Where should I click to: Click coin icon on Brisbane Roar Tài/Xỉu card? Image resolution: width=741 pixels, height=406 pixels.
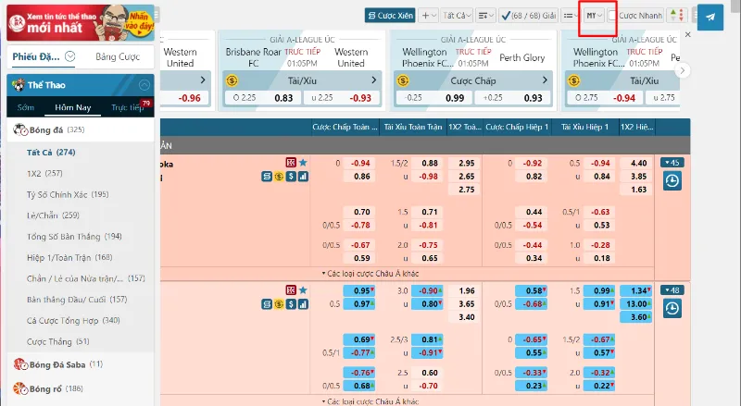click(x=232, y=80)
